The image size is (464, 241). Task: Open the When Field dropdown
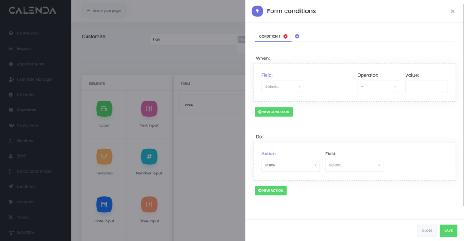tap(283, 87)
